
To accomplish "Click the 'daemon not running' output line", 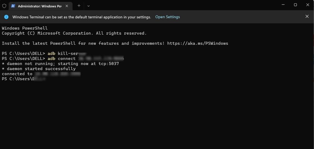I will pyautogui.click(x=60, y=64).
